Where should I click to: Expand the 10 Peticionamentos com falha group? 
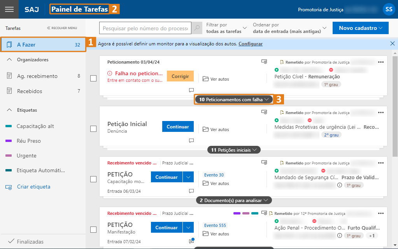[x=233, y=99]
